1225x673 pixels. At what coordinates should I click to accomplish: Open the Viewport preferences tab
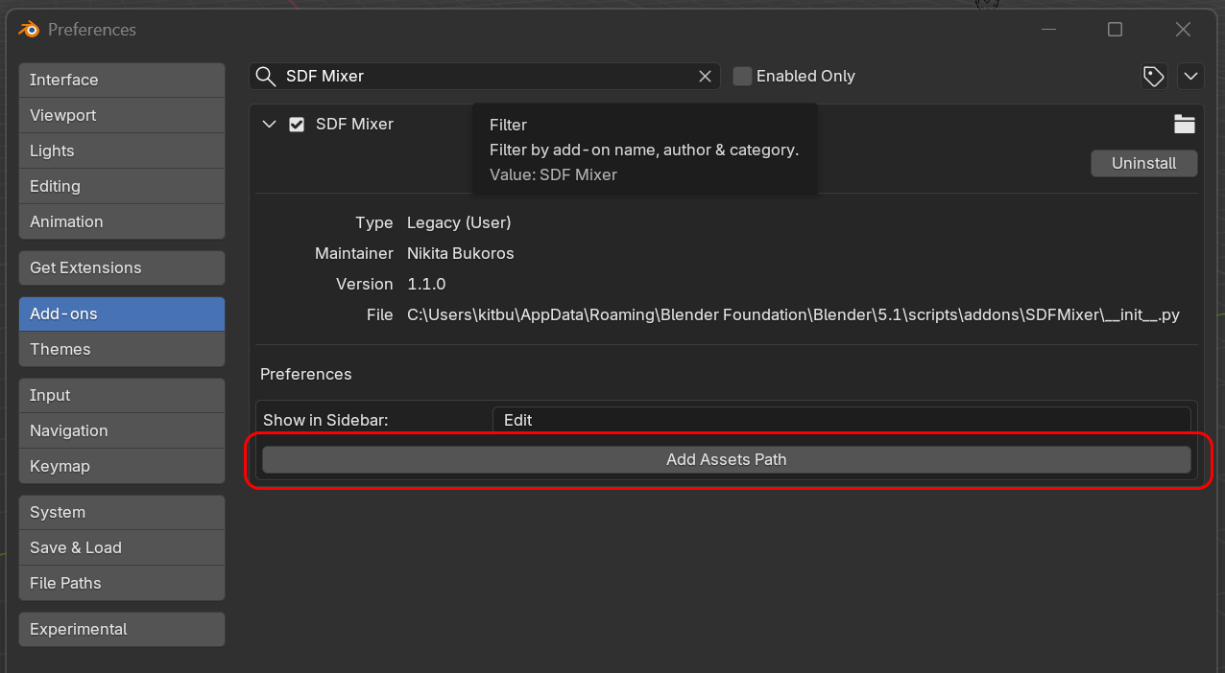[x=122, y=115]
